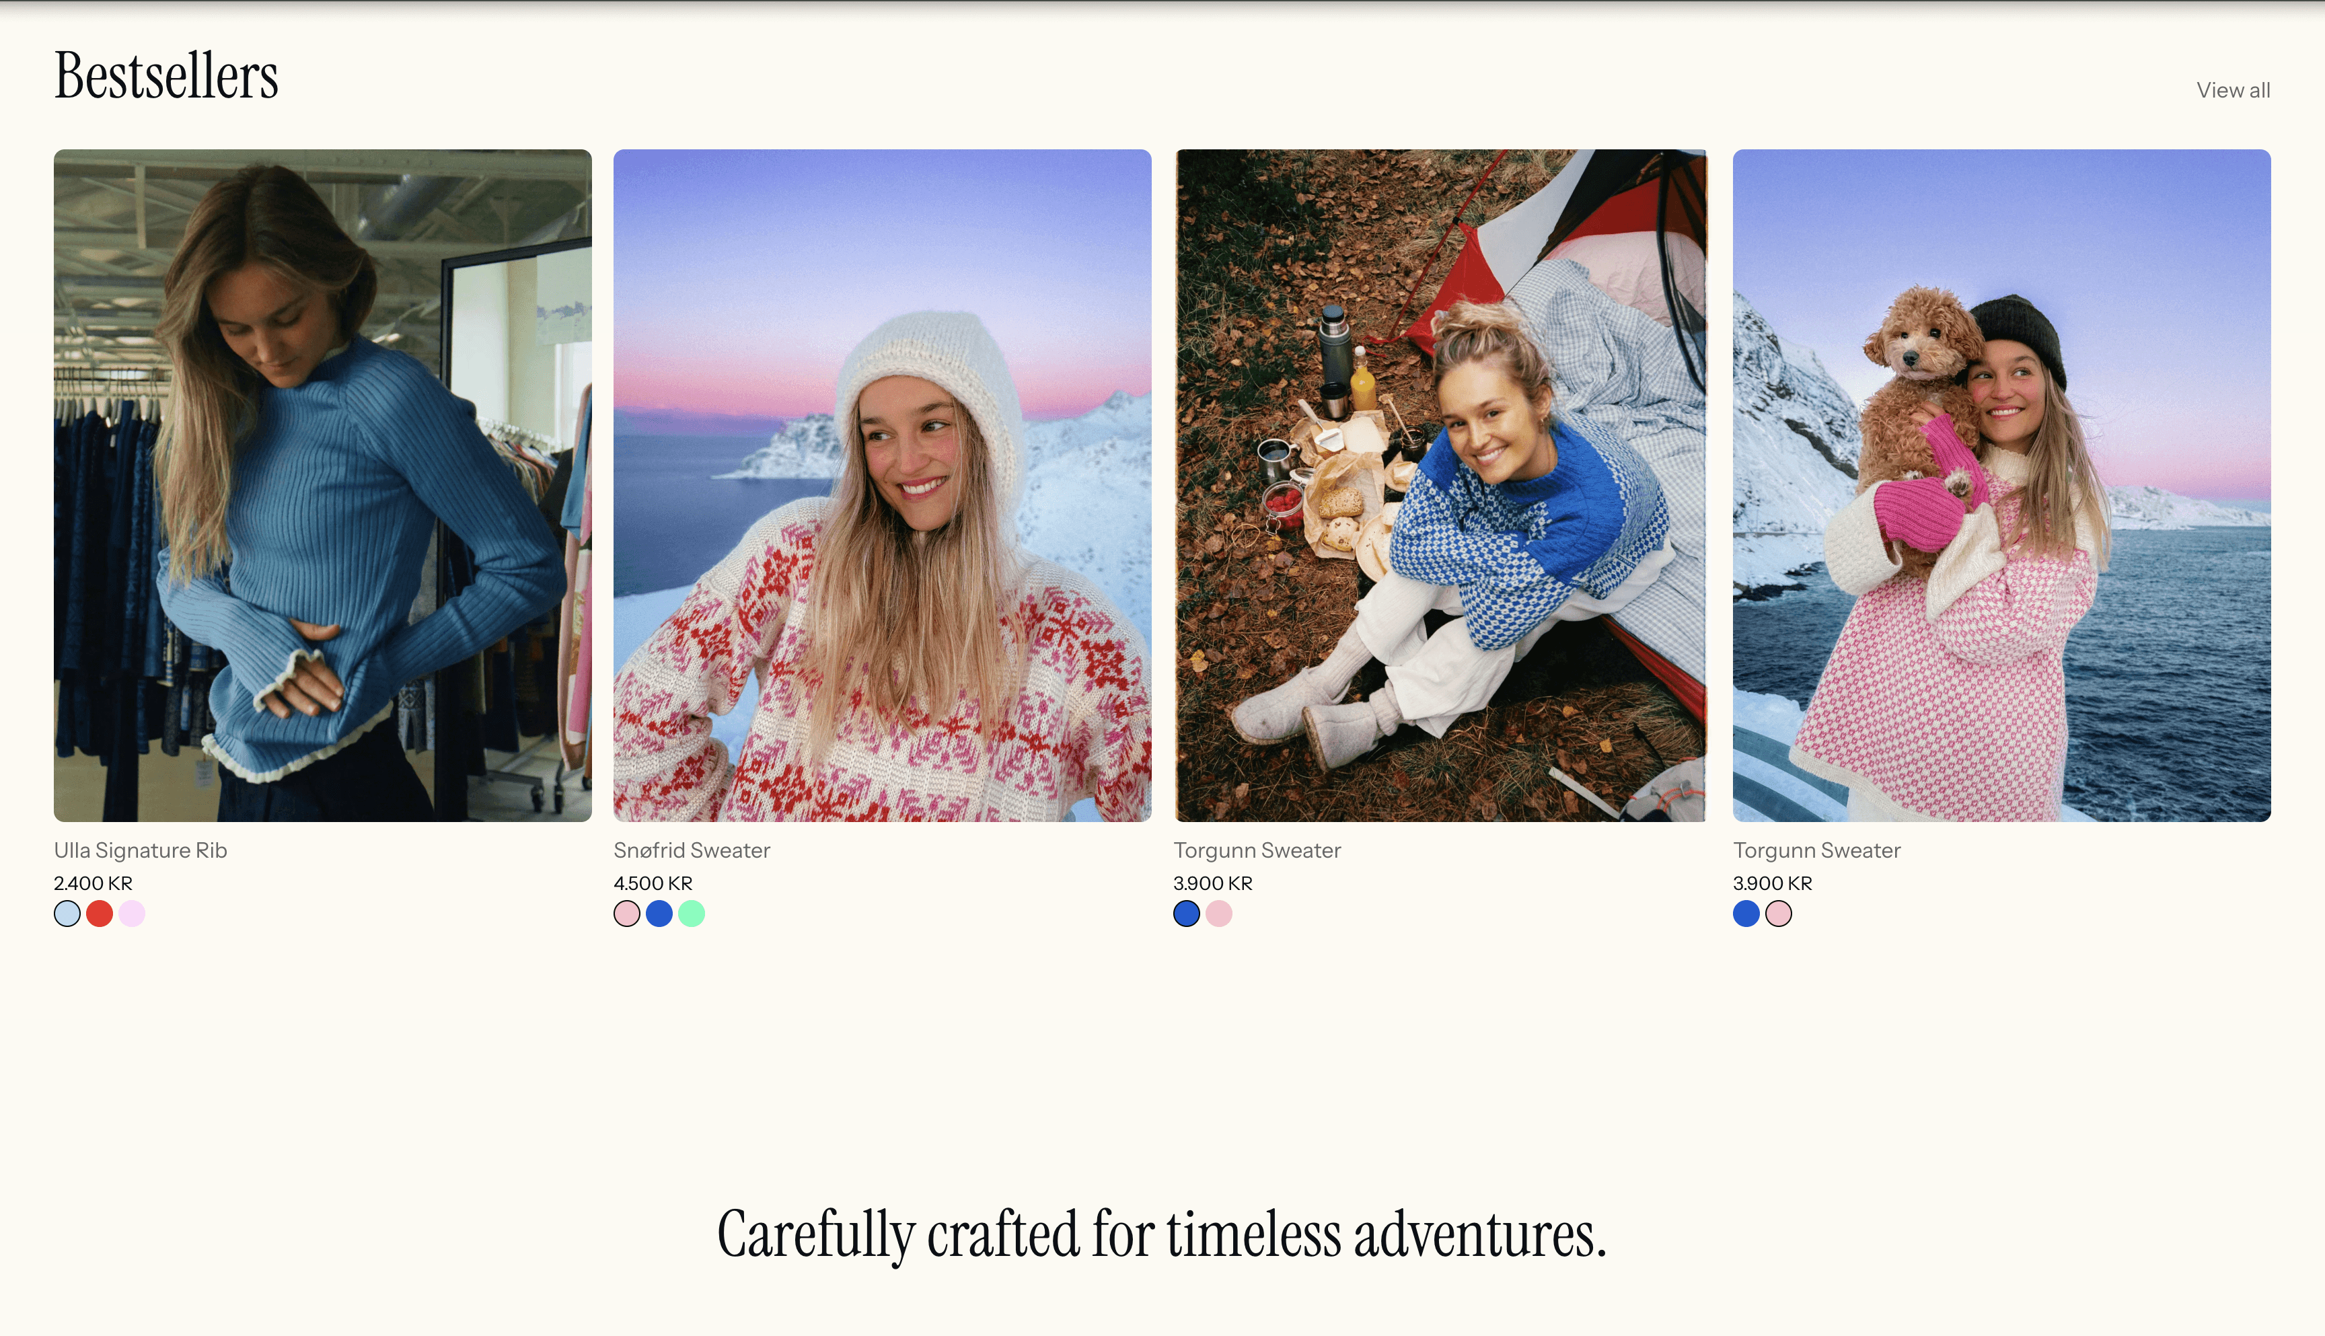
Task: Pick lavender pink swatch for Ulla Signature Rib
Action: pyautogui.click(x=131, y=914)
